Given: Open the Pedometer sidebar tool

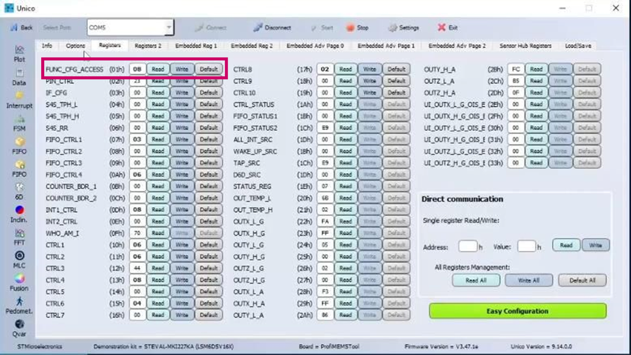Looking at the screenshot, I should tap(19, 306).
